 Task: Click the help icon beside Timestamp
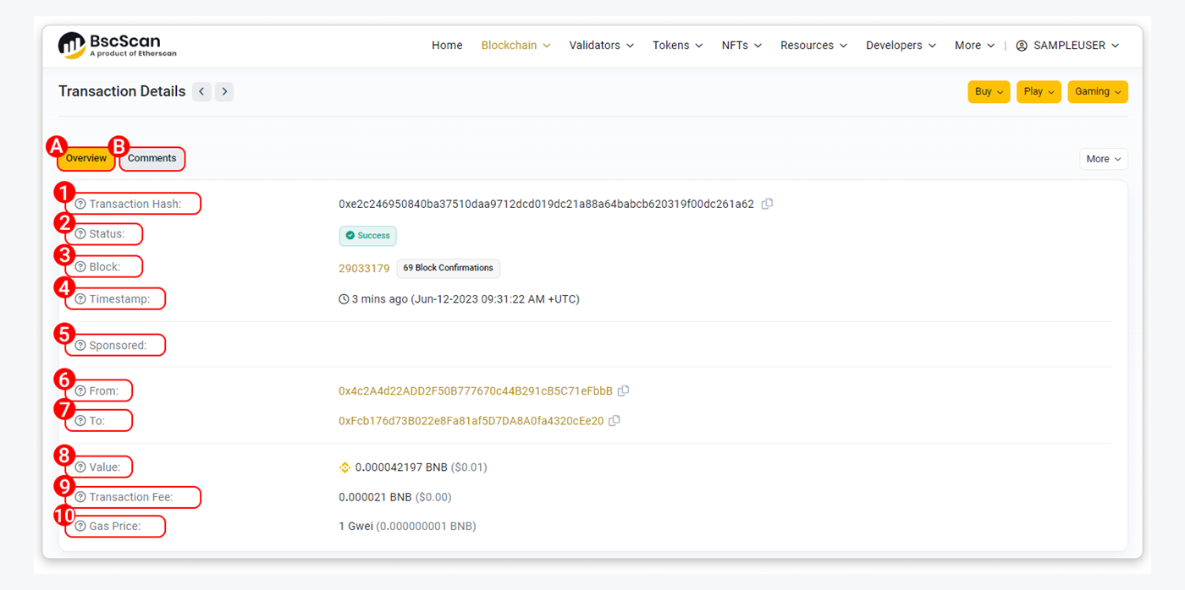pos(80,299)
